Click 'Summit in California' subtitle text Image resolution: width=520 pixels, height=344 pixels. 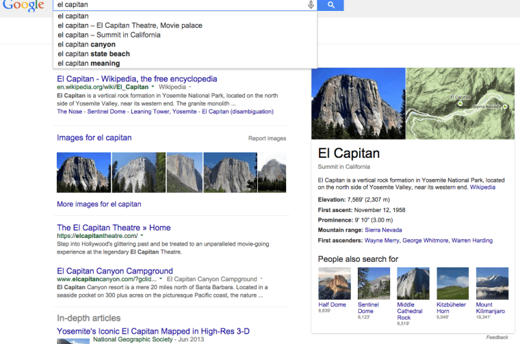pos(344,167)
